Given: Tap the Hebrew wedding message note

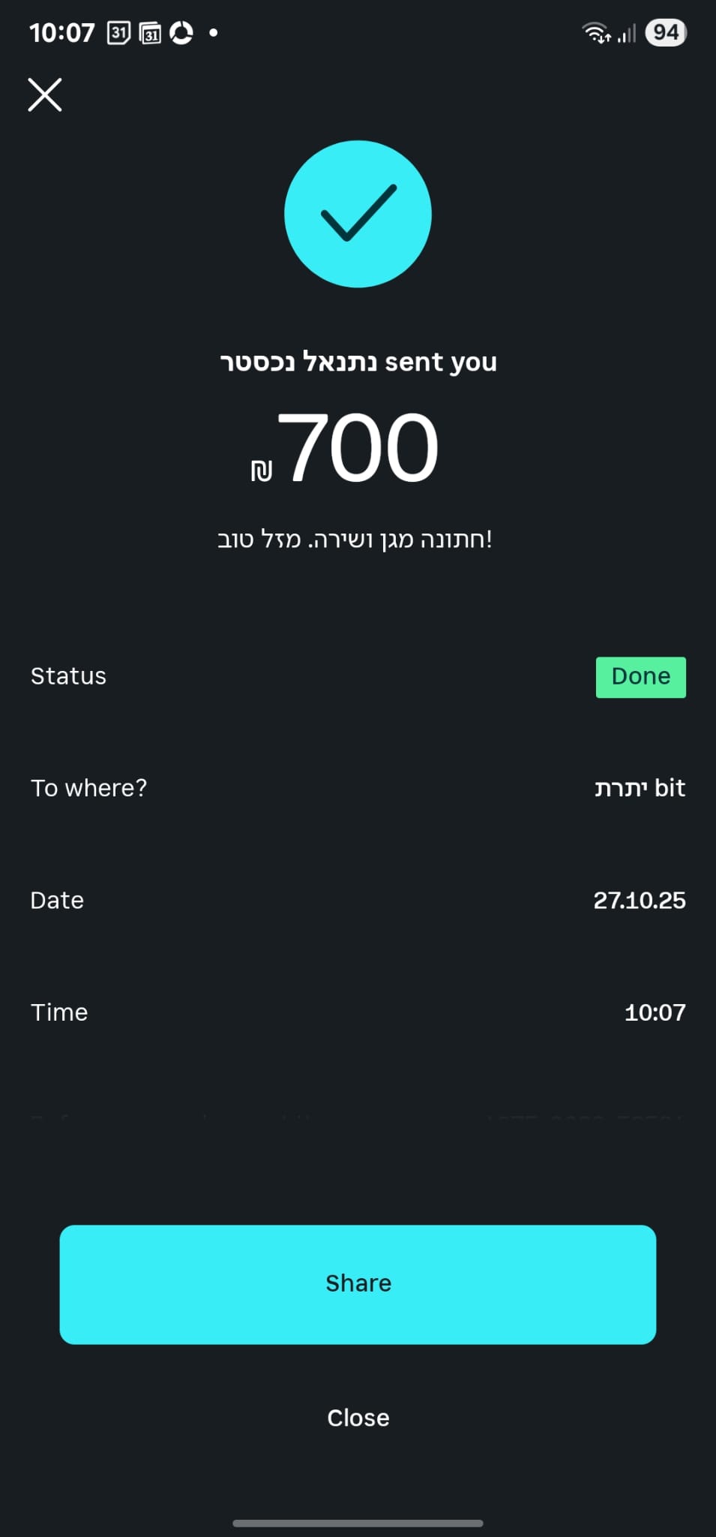Looking at the screenshot, I should pyautogui.click(x=355, y=539).
